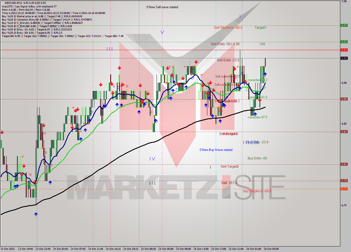351x252 pixels.
Task: Click the '16 Oct 05:00' time axis label
Action: (271, 249)
